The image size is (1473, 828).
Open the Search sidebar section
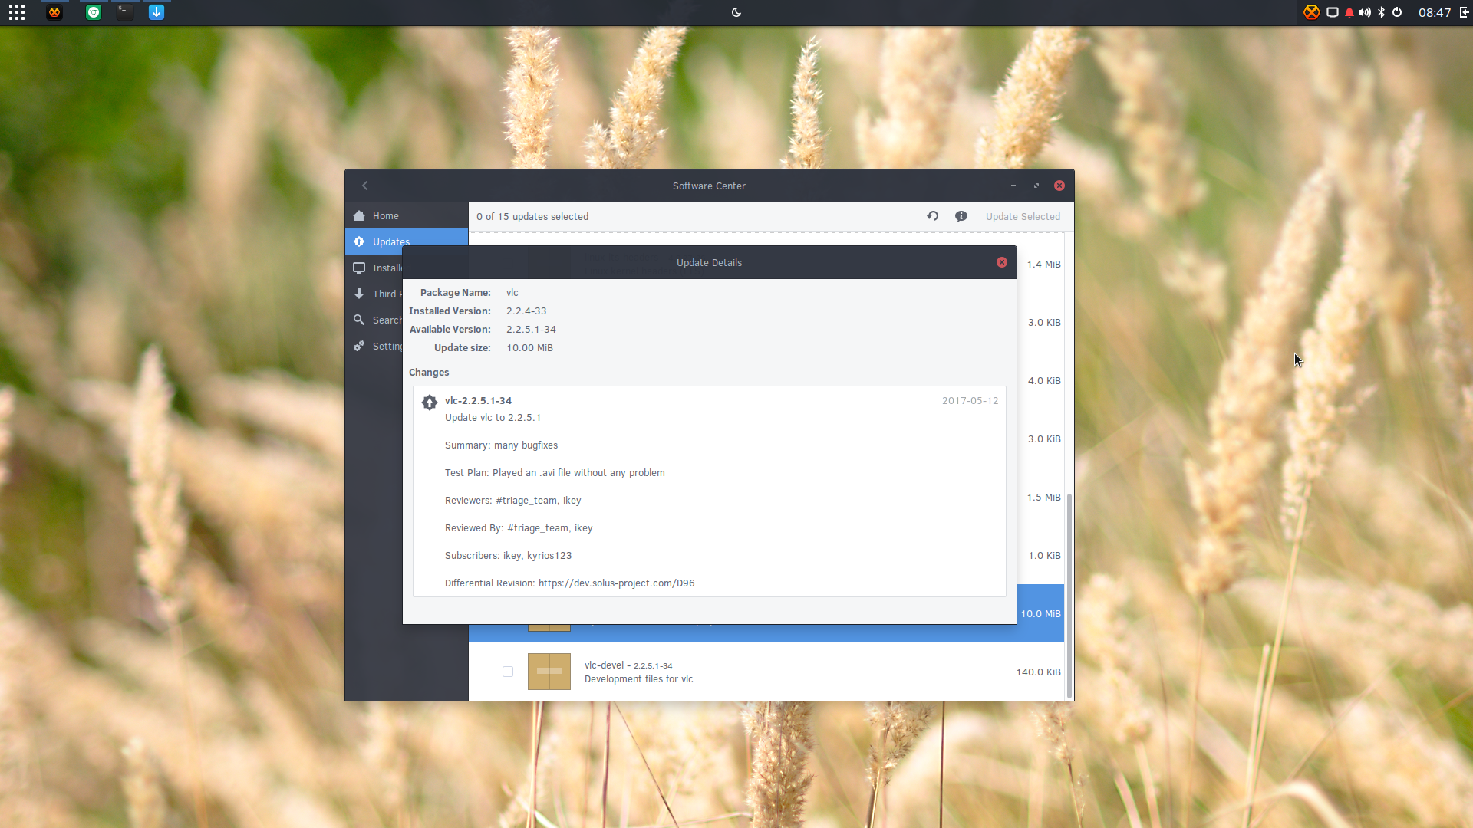tap(374, 320)
